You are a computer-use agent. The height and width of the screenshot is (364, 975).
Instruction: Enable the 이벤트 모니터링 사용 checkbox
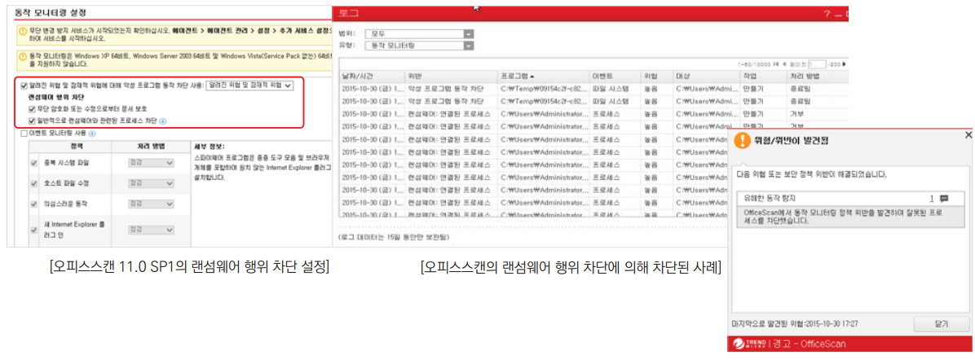coord(24,133)
